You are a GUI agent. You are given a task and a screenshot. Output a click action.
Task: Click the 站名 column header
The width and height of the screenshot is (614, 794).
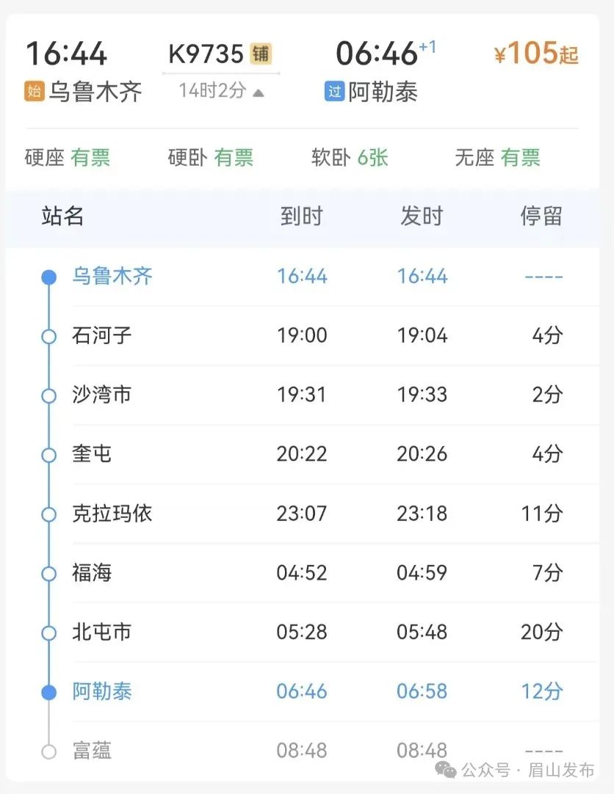[x=63, y=216]
